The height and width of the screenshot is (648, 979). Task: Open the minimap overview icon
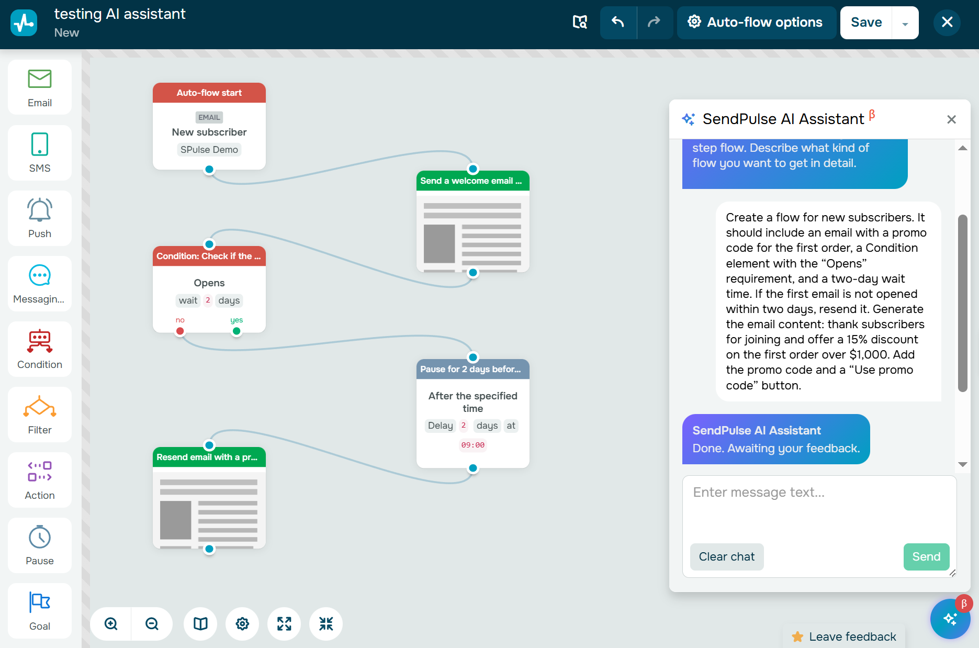(x=200, y=623)
